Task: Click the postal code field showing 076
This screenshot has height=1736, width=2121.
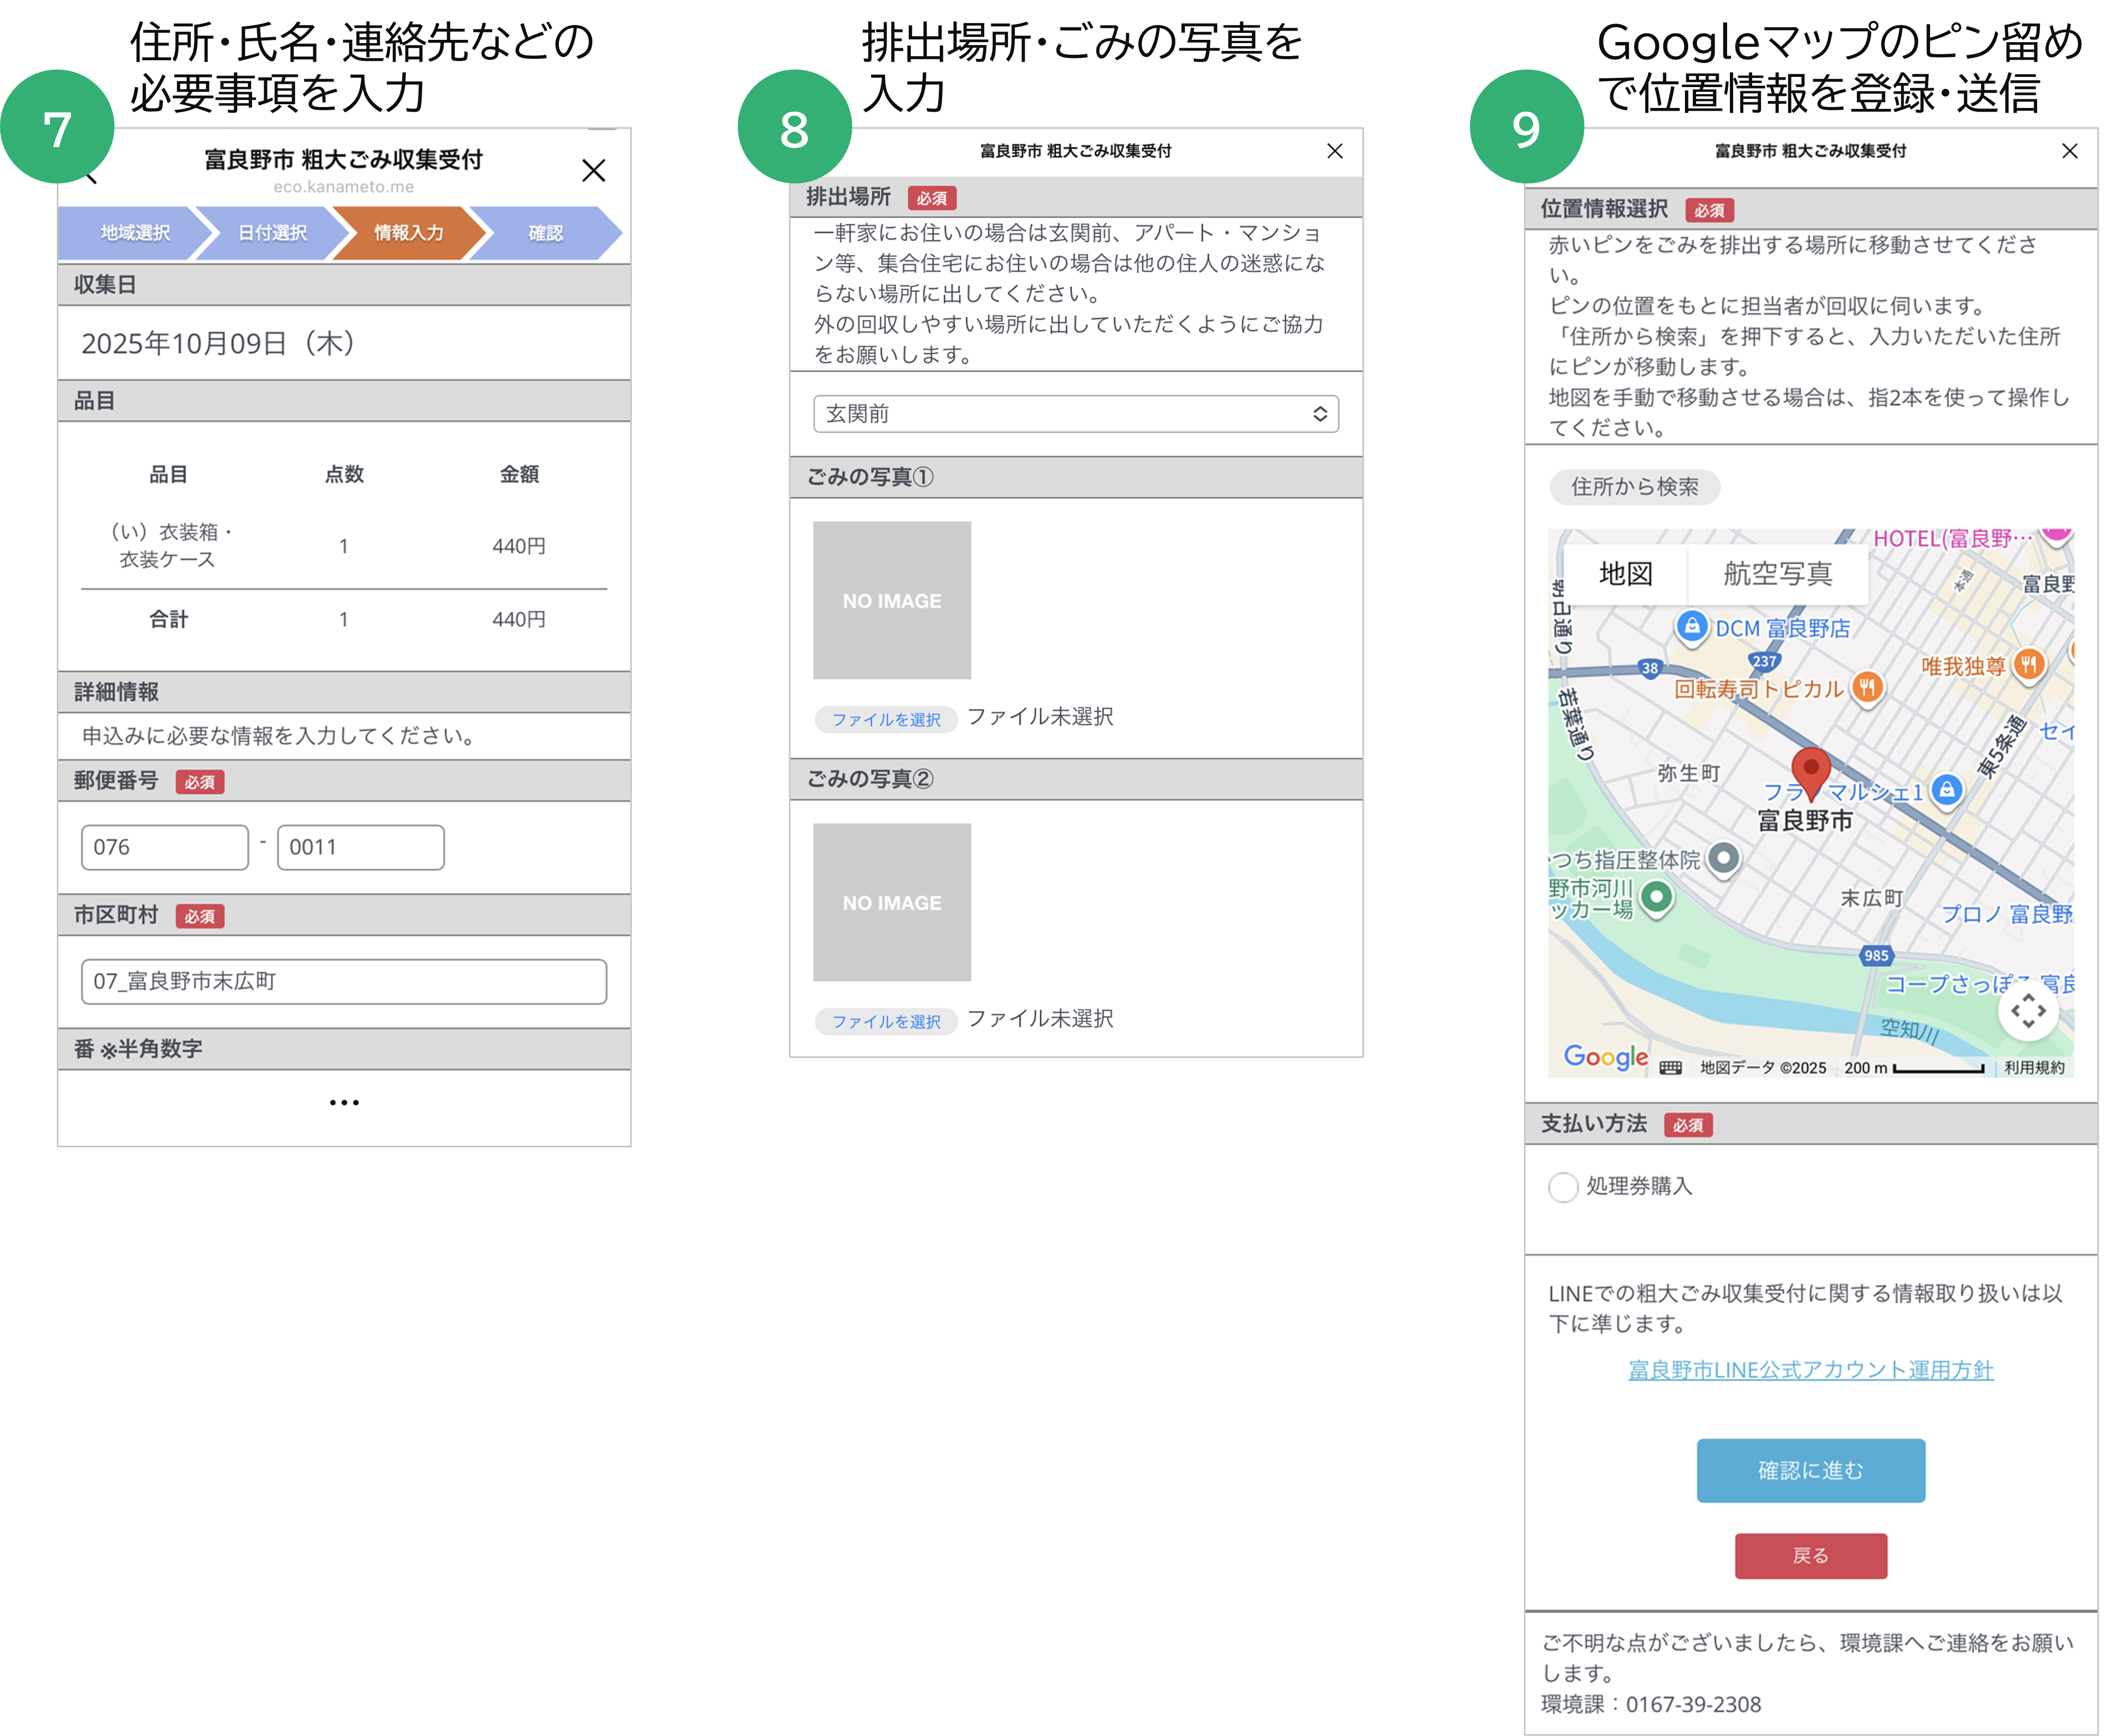Action: pos(164,846)
